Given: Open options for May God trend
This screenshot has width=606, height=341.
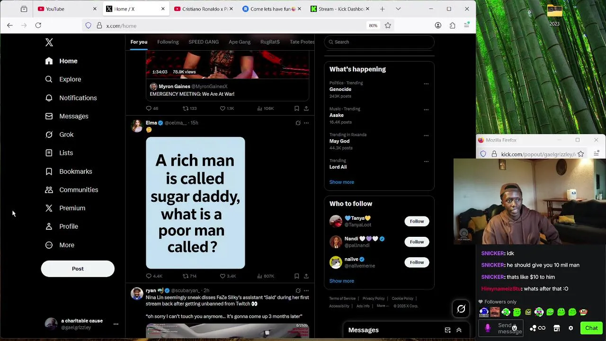Looking at the screenshot, I should (x=426, y=135).
